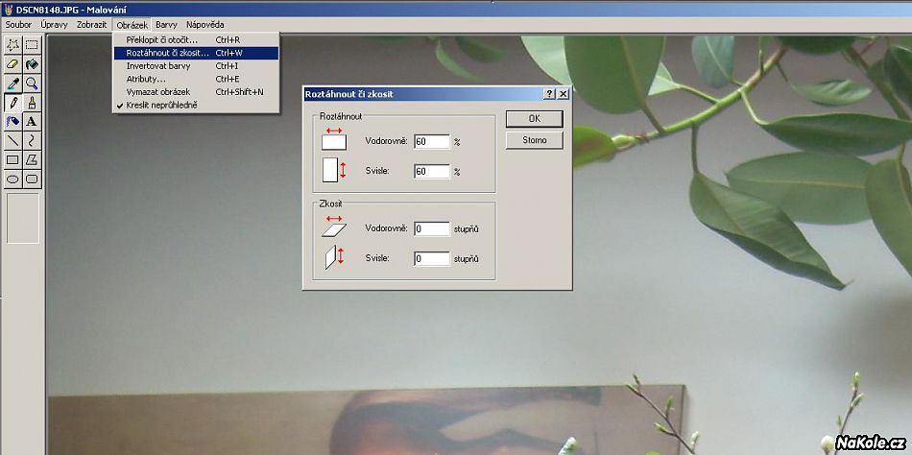This screenshot has width=912, height=455.
Task: Select the Text tool
Action: point(32,122)
